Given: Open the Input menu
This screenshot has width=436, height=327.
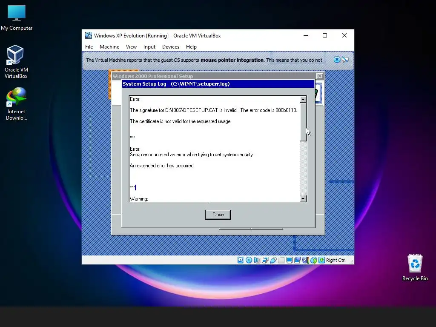Looking at the screenshot, I should tap(149, 47).
